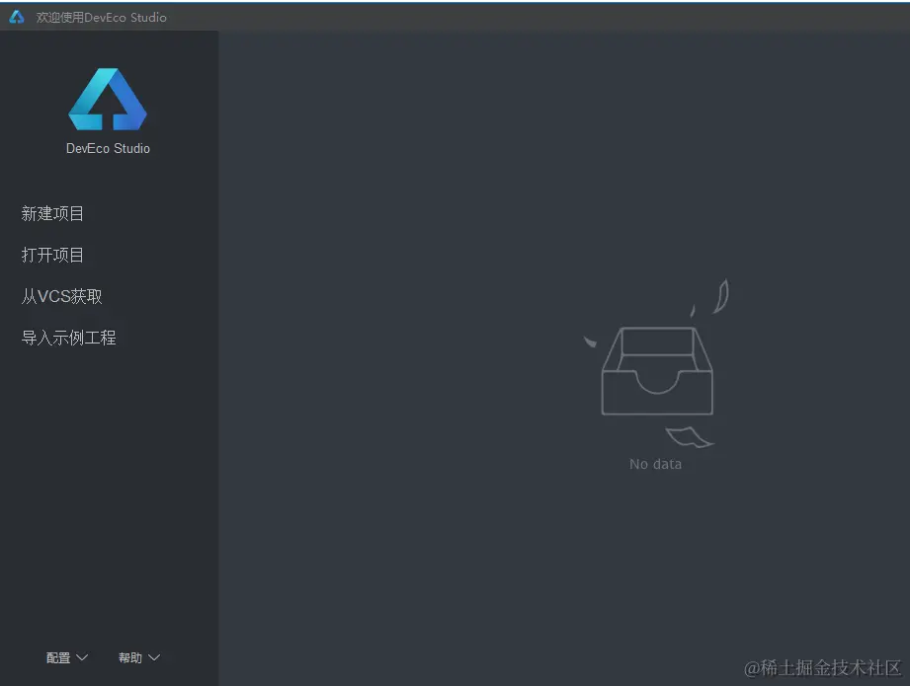
Task: Click the large DevEco Studio logo
Action: point(108,99)
